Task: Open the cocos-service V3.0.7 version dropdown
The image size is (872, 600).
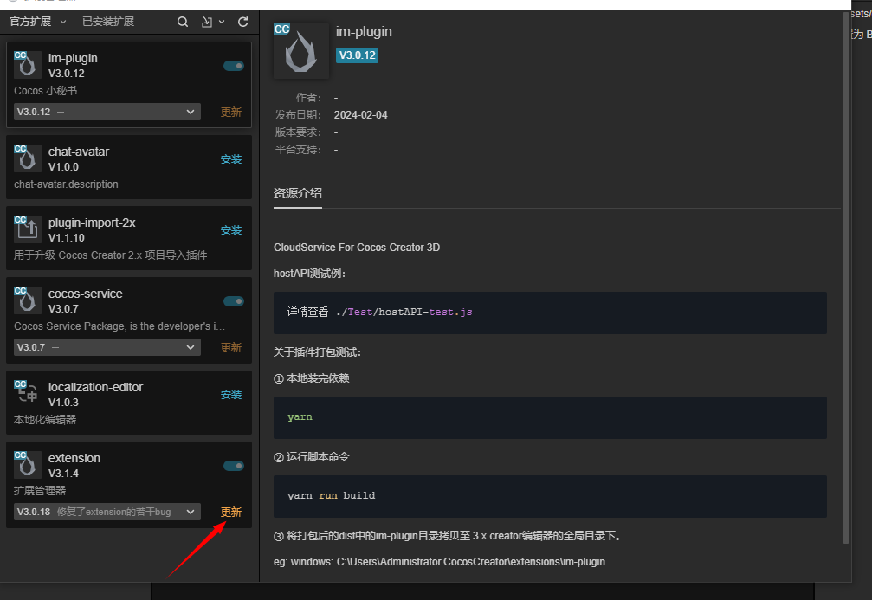Action: pos(107,347)
